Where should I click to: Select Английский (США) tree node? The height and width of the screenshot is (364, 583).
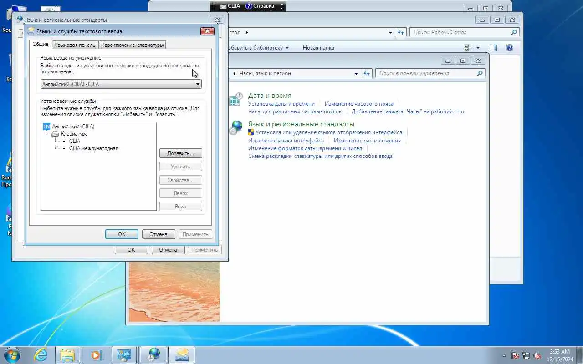click(x=73, y=126)
